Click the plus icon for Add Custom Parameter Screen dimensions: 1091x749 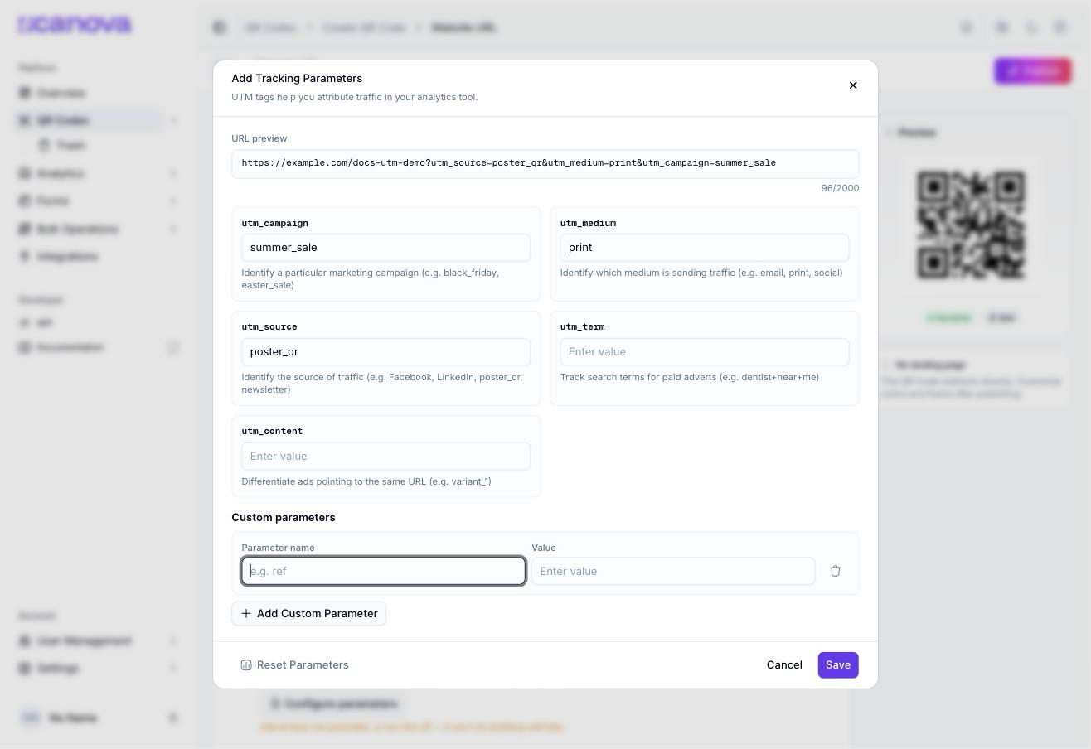click(x=246, y=614)
